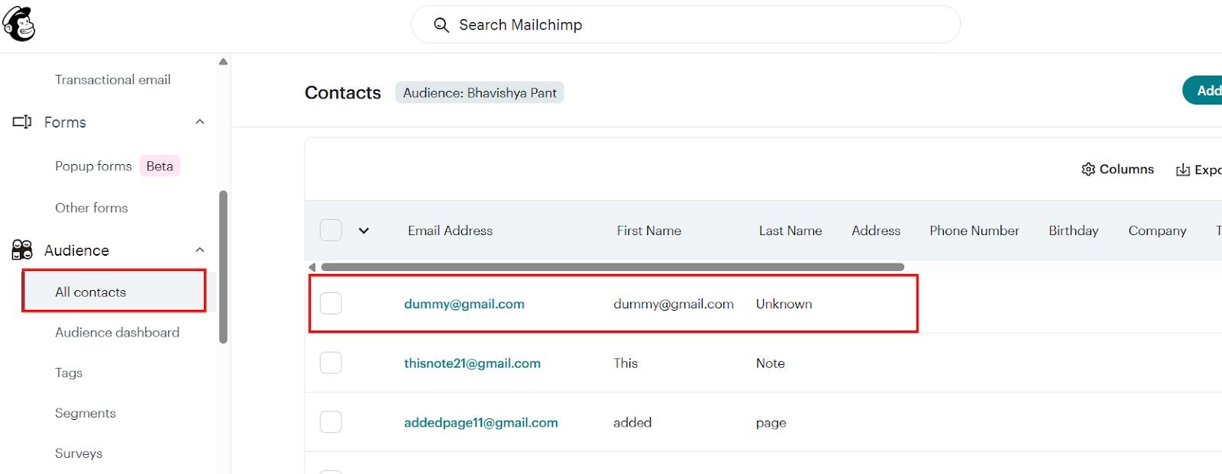Open the addedpage11@gmail.com contact link
1222x474 pixels.
[481, 423]
